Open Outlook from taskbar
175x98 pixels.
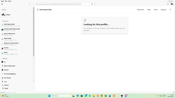[110, 96]
